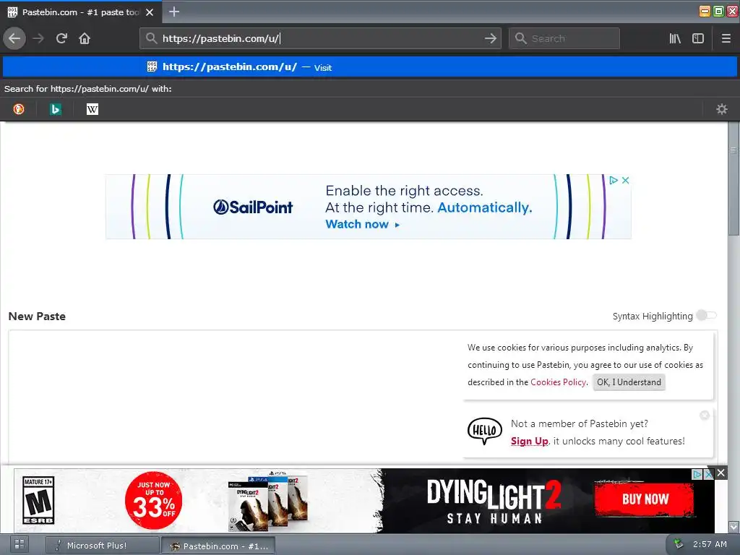
Task: Click the Dying Light 2 game covers
Action: 268,502
